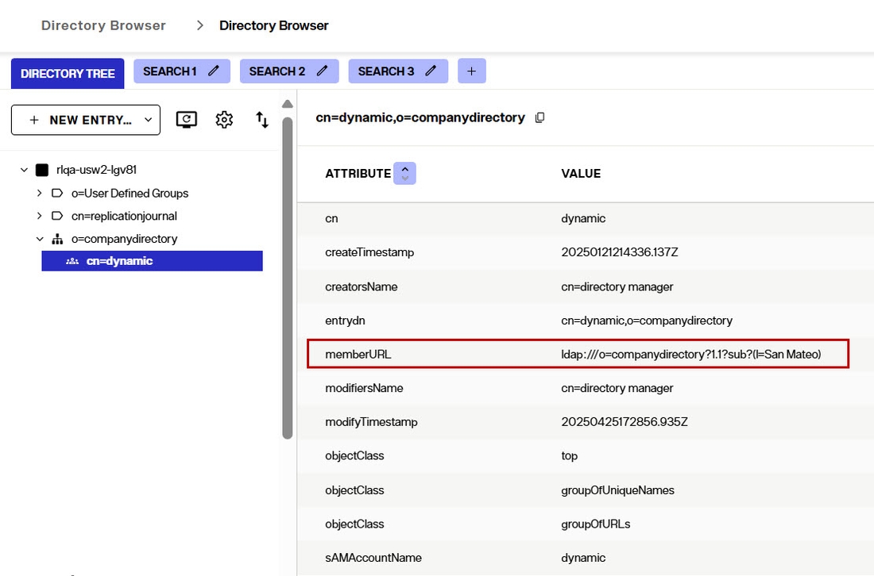874x576 pixels.
Task: Click the current Directory Browser breadcrumb
Action: pyautogui.click(x=273, y=25)
